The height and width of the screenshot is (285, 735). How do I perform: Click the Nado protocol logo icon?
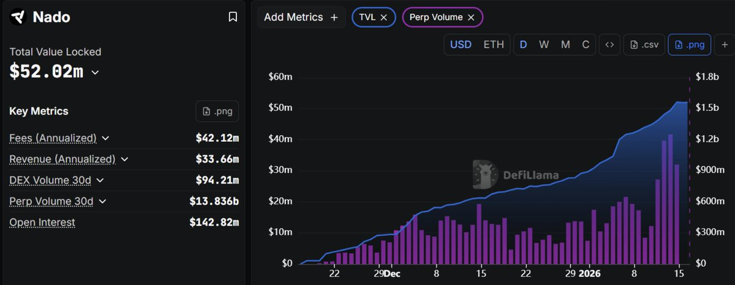[18, 17]
